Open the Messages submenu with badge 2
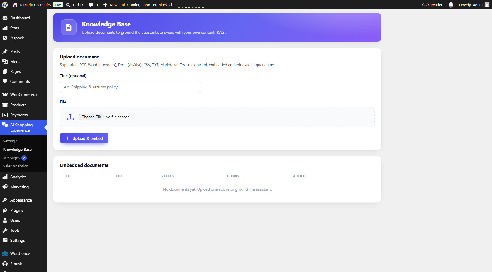 pyautogui.click(x=15, y=158)
